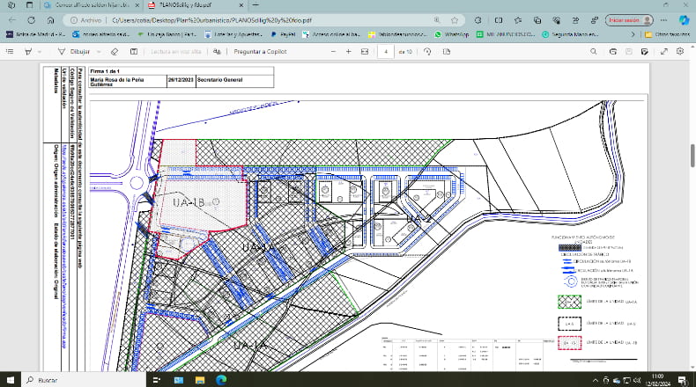Image resolution: width=696 pixels, height=387 pixels.
Task: Open the PDF table of contents sidebar
Action: [10, 52]
